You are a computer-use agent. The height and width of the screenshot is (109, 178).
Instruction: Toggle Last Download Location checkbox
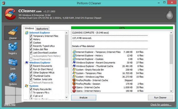tap(31, 53)
